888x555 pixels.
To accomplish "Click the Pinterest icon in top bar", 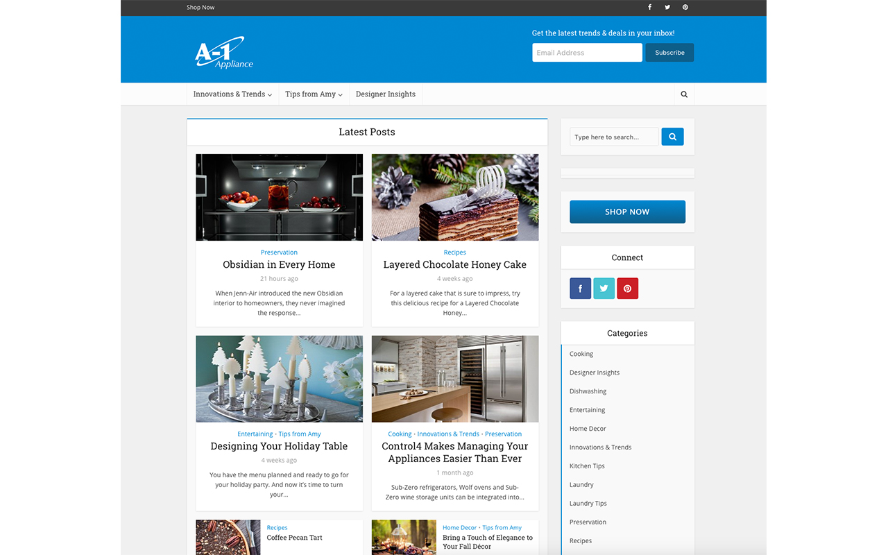I will [685, 7].
